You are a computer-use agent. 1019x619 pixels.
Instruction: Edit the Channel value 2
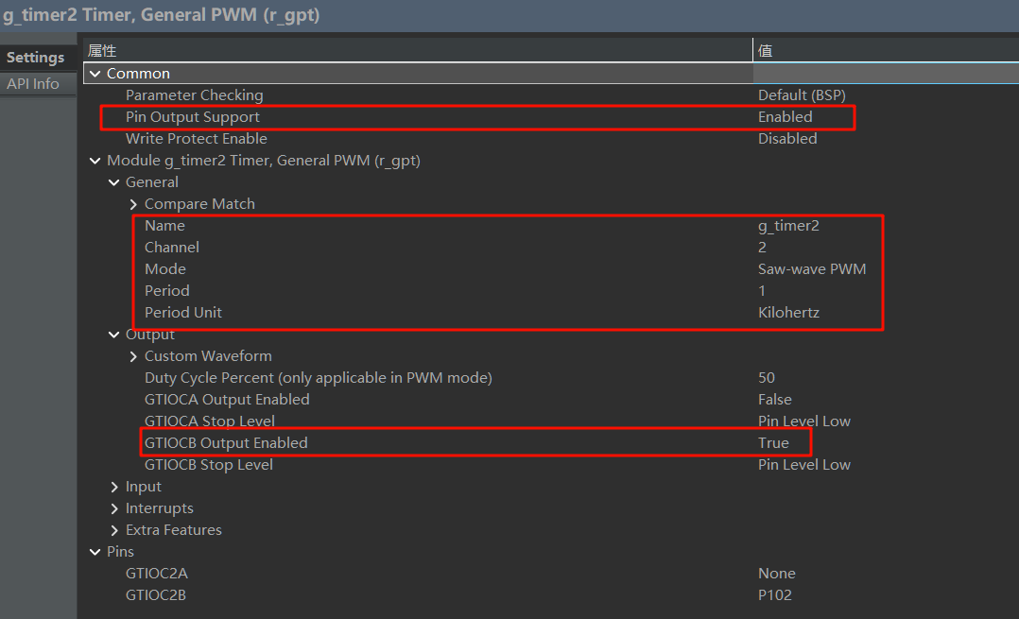point(762,248)
